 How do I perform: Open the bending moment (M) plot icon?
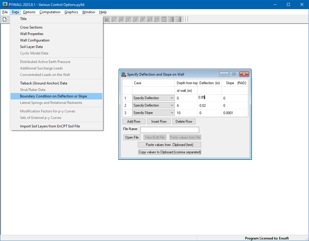pyautogui.click(x=121, y=19)
